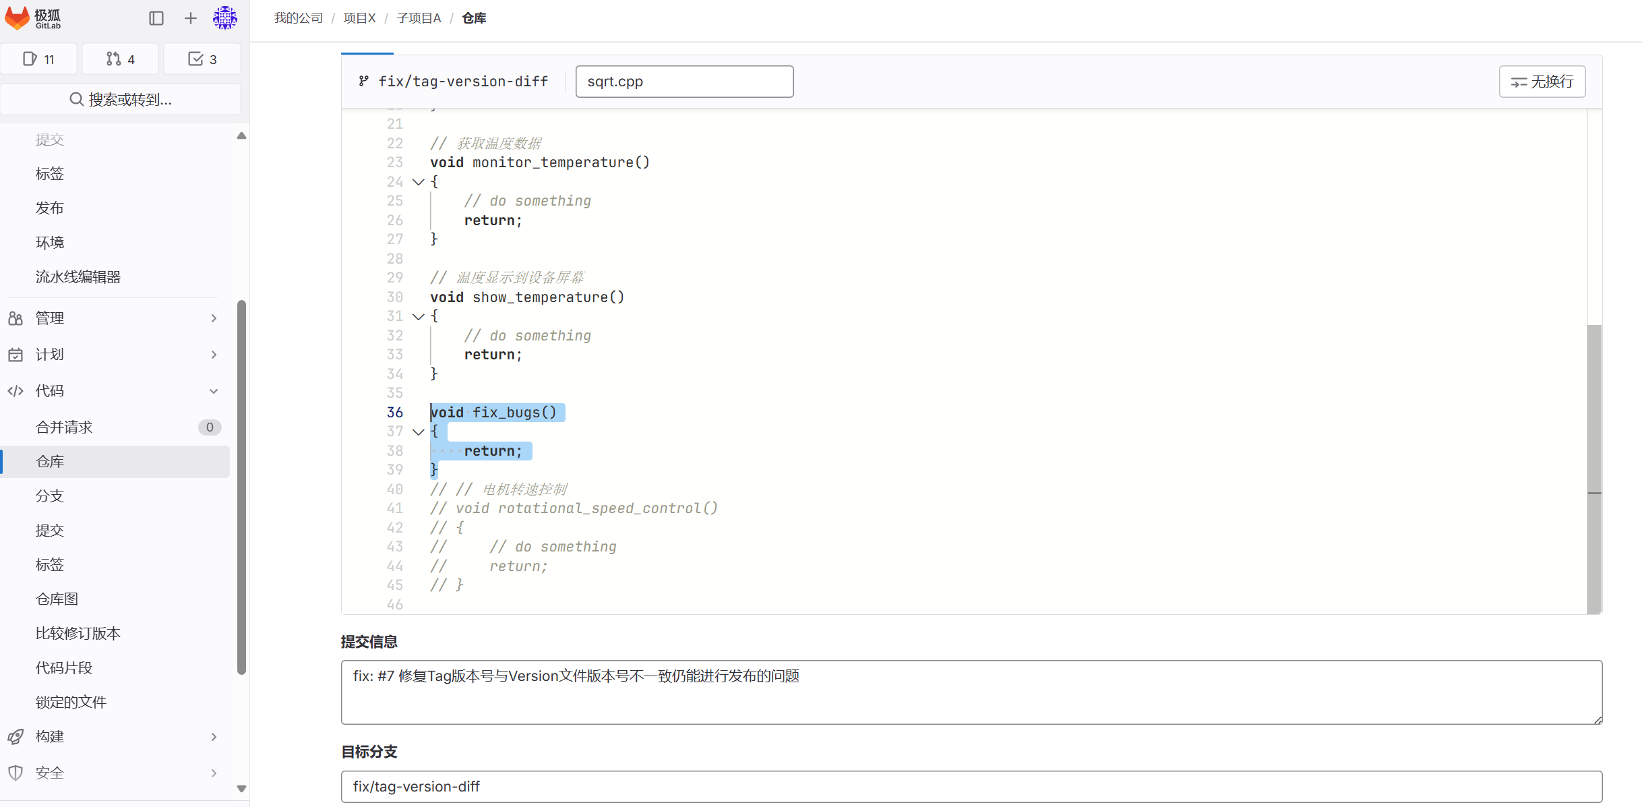Switch to the 仓库 sidebar item
The height and width of the screenshot is (807, 1642).
pos(50,462)
